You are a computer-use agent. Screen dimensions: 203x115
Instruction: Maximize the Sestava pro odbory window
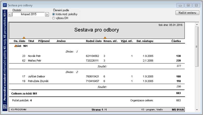pyautogui.click(x=188, y=5)
